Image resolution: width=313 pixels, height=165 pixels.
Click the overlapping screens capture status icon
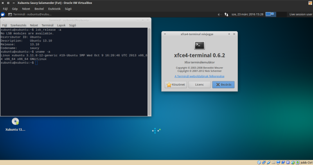coord(283,162)
